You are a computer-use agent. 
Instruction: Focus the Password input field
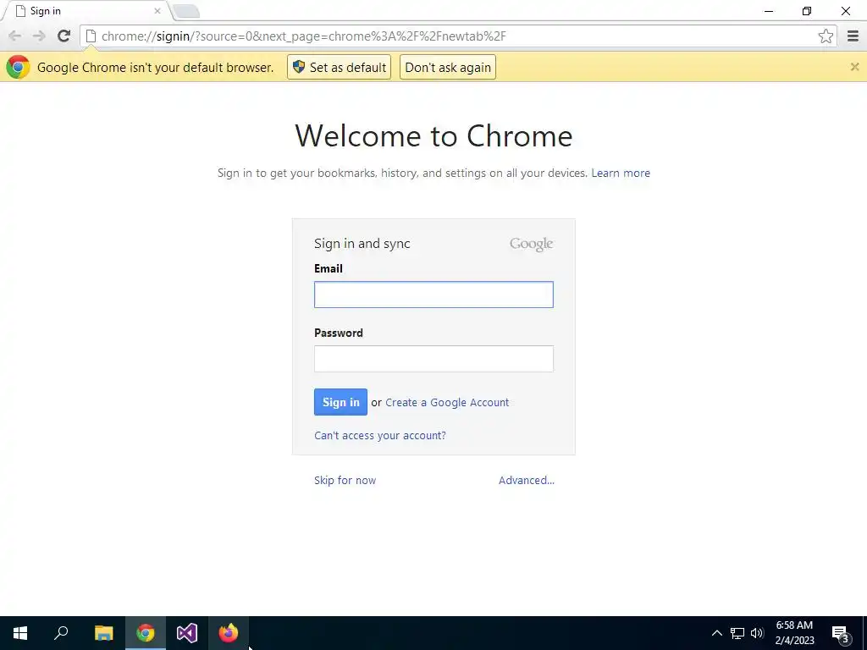433,359
